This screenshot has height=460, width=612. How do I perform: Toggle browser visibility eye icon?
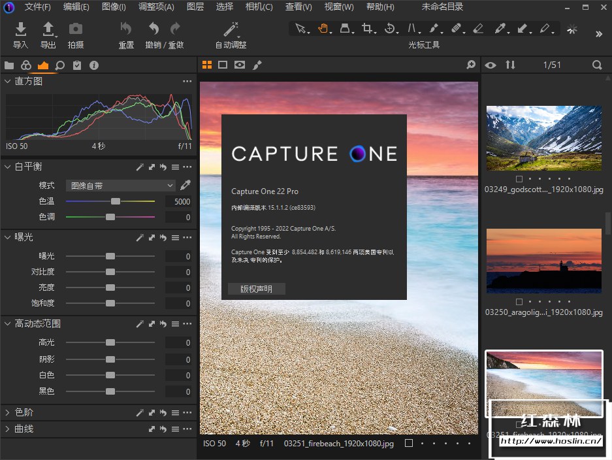tap(491, 65)
